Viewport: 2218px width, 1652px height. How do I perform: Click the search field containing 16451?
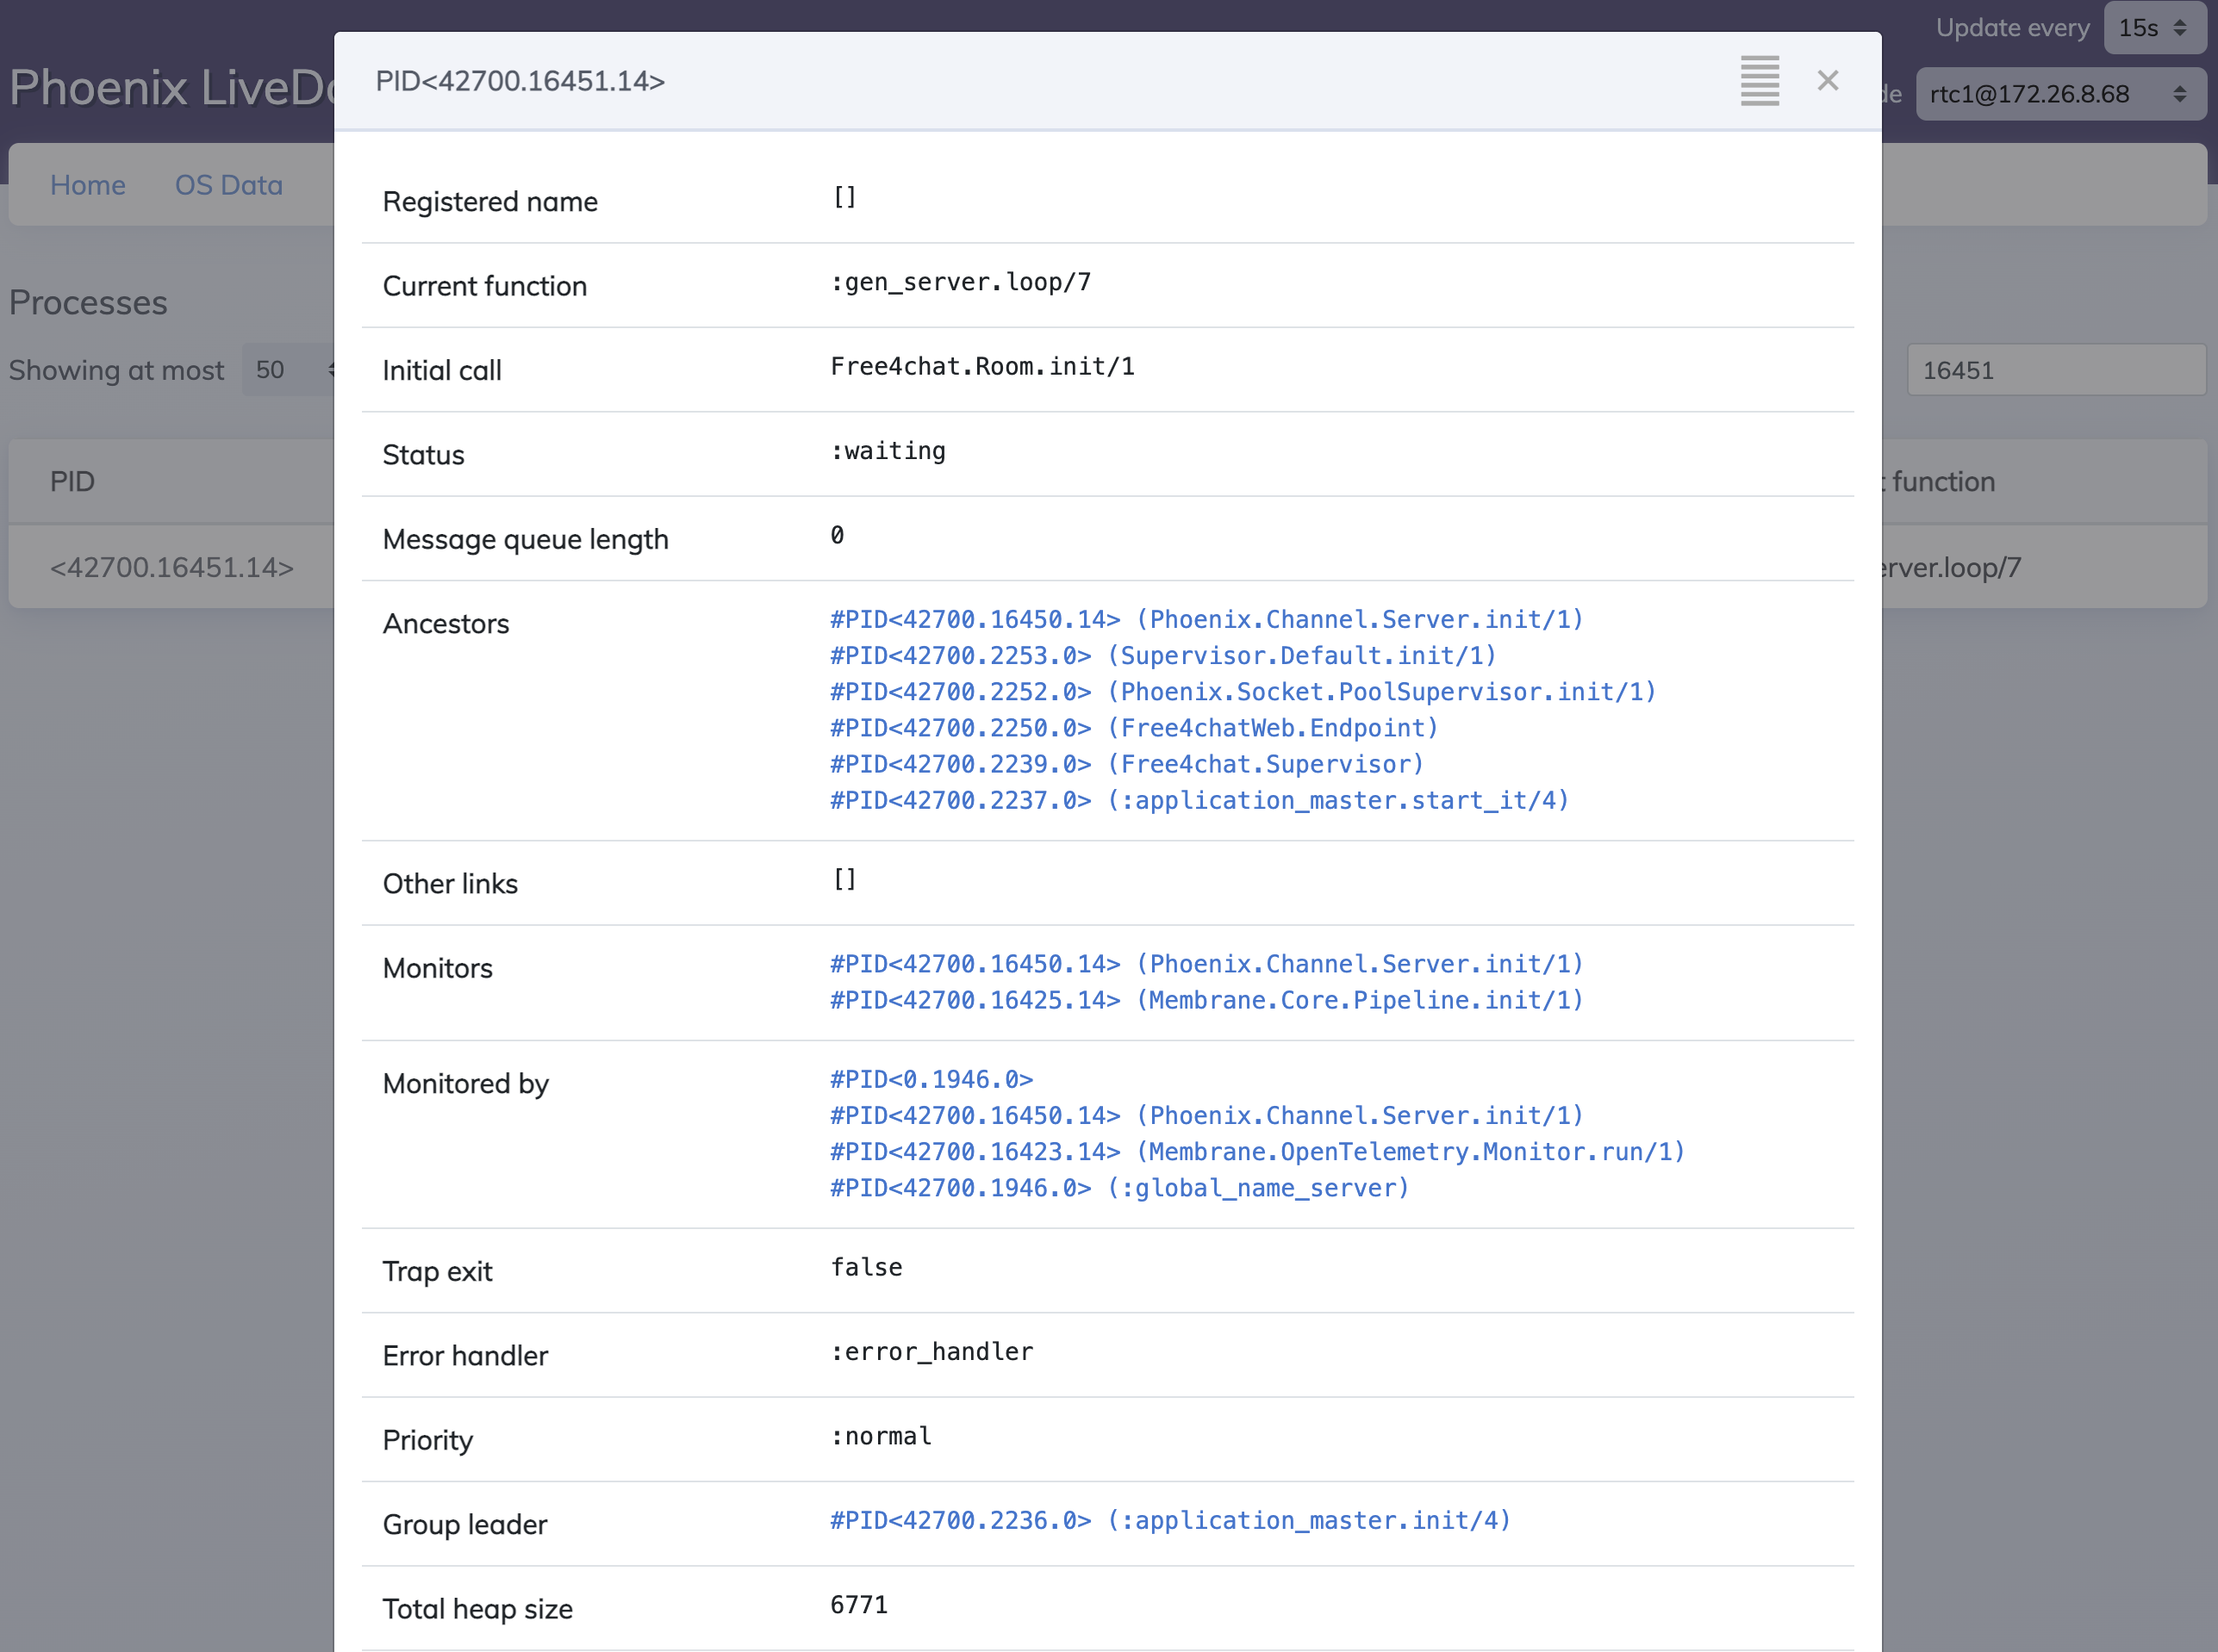(x=2055, y=370)
